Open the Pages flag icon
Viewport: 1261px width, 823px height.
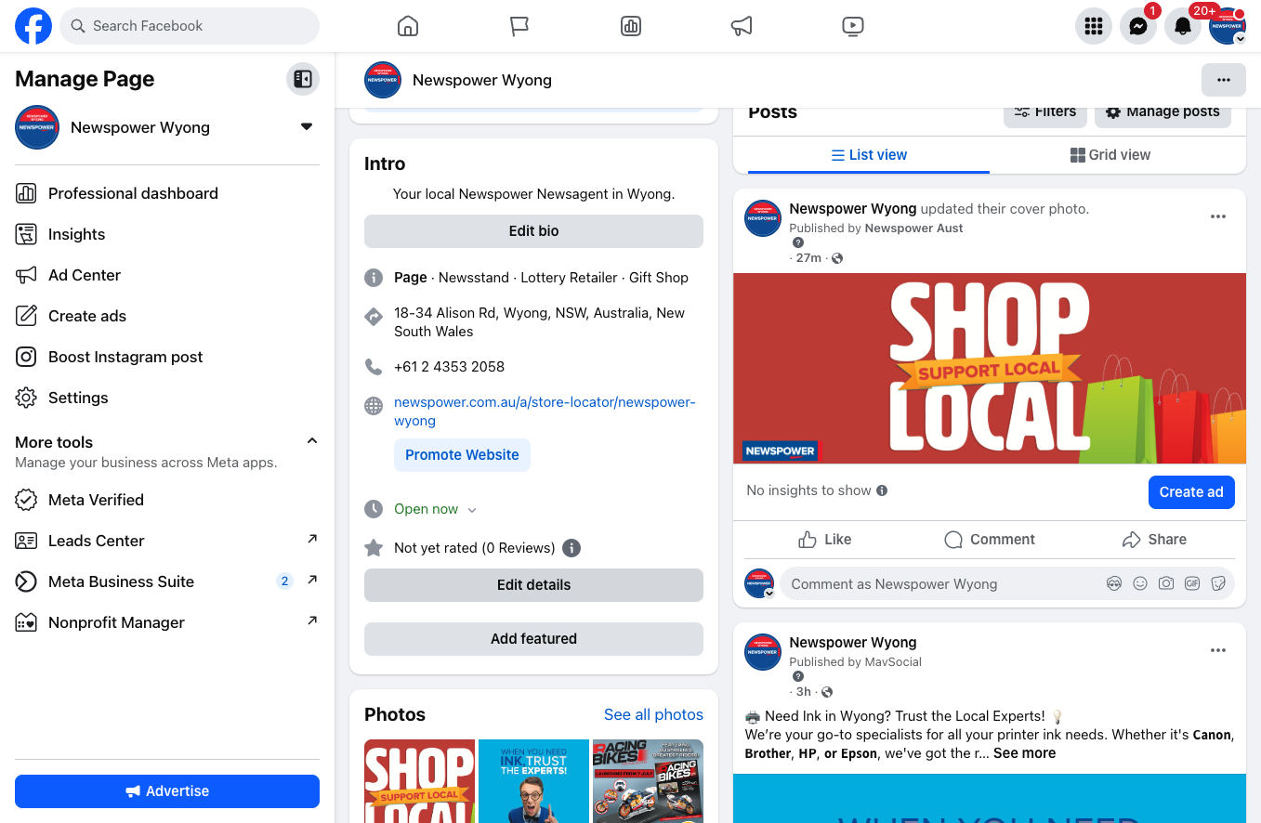point(519,26)
